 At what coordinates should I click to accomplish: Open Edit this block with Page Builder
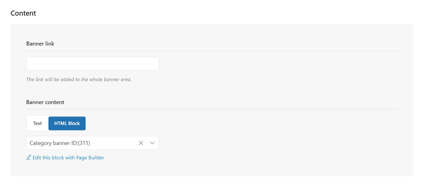coord(68,158)
